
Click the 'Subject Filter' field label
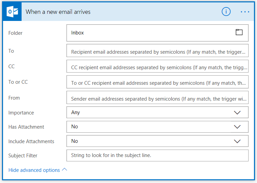[23, 156]
